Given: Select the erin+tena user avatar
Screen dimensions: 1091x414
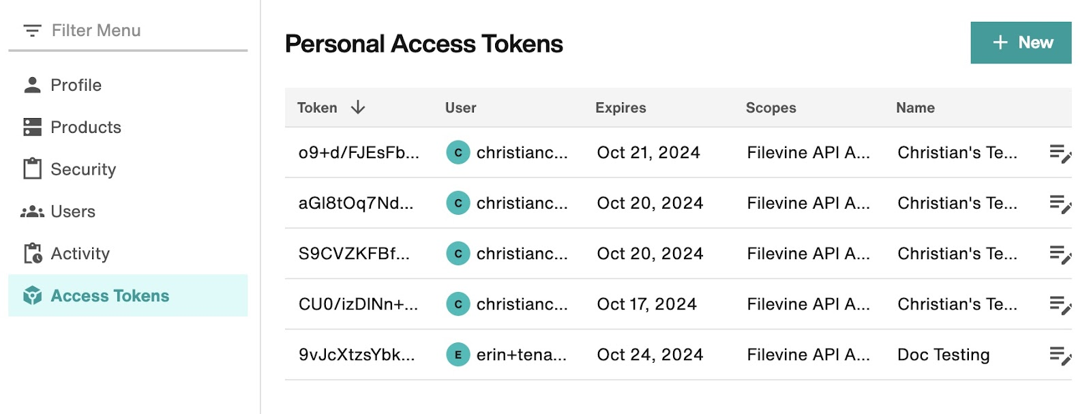Looking at the screenshot, I should point(458,355).
